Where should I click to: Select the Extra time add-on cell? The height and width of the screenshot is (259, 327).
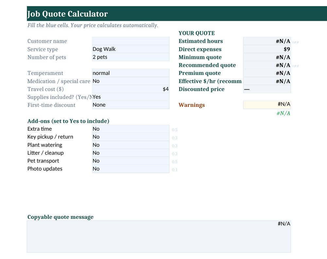(x=130, y=129)
